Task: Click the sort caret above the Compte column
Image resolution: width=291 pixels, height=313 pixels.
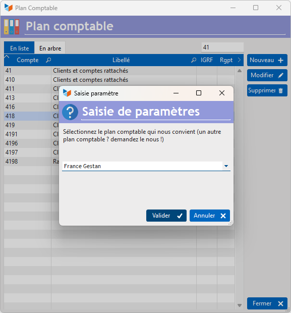Action: (x=7, y=57)
